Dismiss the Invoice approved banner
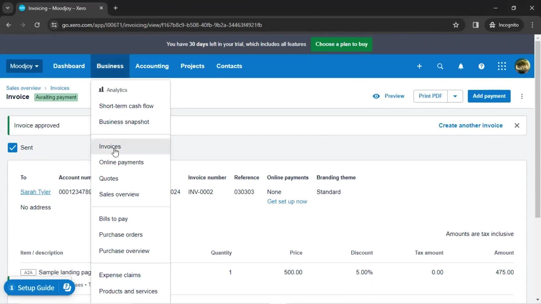This screenshot has width=541, height=304. point(517,126)
